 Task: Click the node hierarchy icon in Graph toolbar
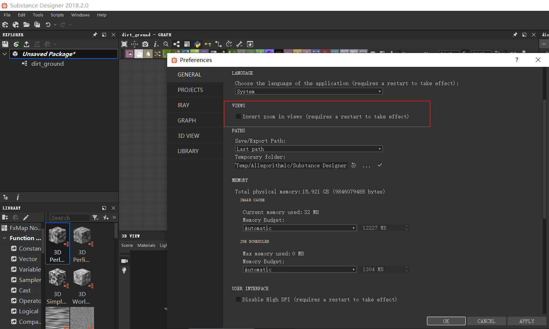pos(177,44)
